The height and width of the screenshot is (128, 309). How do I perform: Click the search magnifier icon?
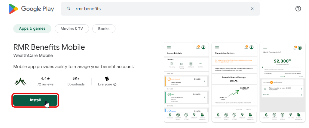coord(69,9)
